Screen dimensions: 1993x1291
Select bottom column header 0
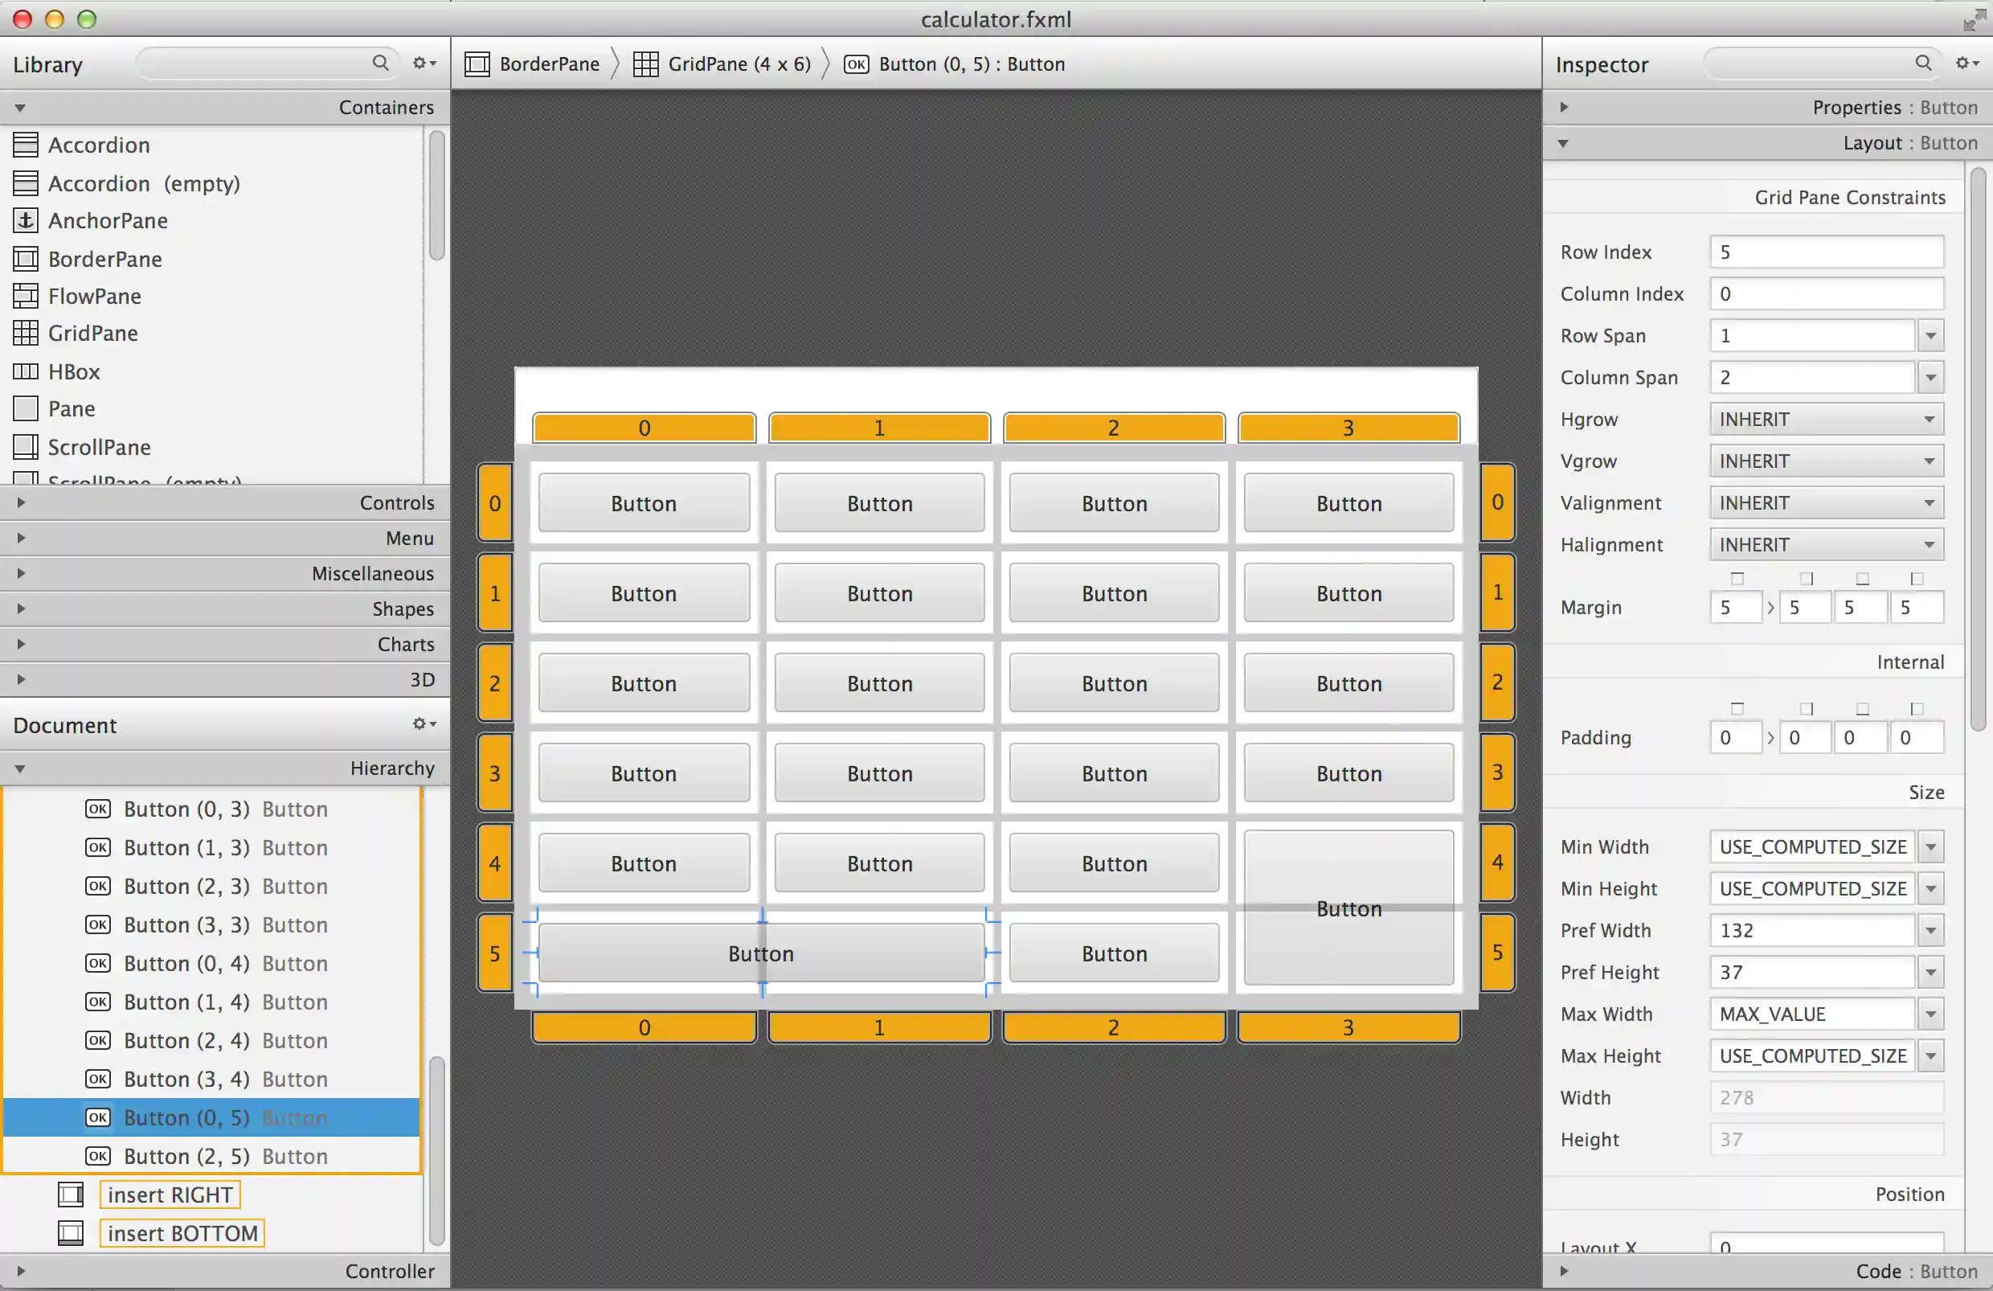[643, 1027]
